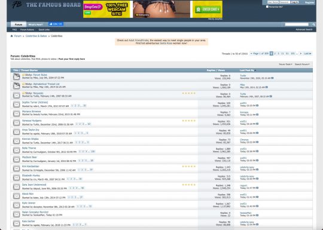This screenshot has height=230, width=323.
Task: Jump to last post of Bella Thorne thread
Action: point(257,151)
